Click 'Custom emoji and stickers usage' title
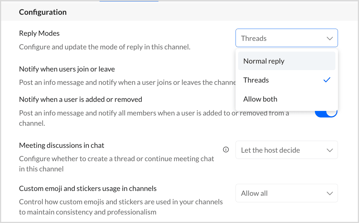The image size is (359, 223). pyautogui.click(x=88, y=188)
